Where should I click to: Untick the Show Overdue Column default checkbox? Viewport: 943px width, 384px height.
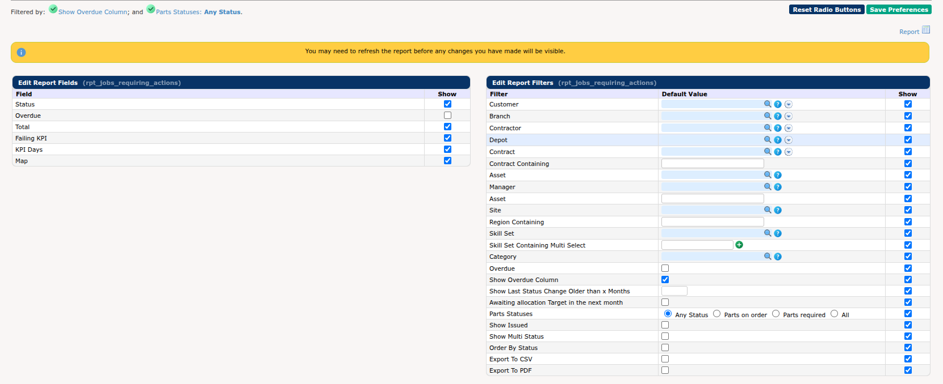[665, 280]
